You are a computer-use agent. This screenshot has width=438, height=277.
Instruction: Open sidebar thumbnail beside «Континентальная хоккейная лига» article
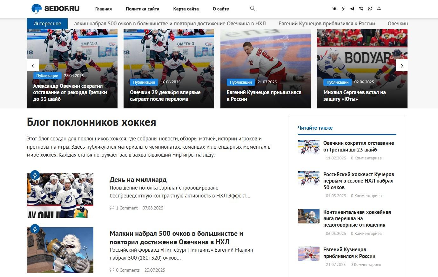pyautogui.click(x=309, y=216)
